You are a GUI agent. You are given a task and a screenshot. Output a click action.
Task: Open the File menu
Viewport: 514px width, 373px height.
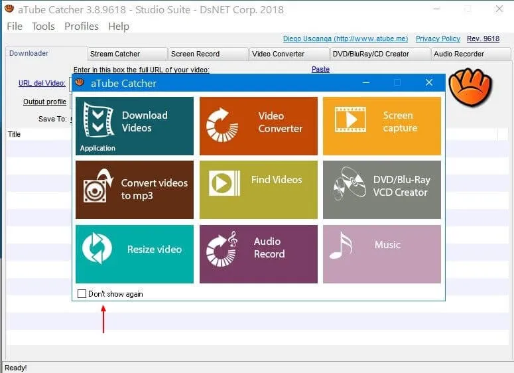[15, 27]
